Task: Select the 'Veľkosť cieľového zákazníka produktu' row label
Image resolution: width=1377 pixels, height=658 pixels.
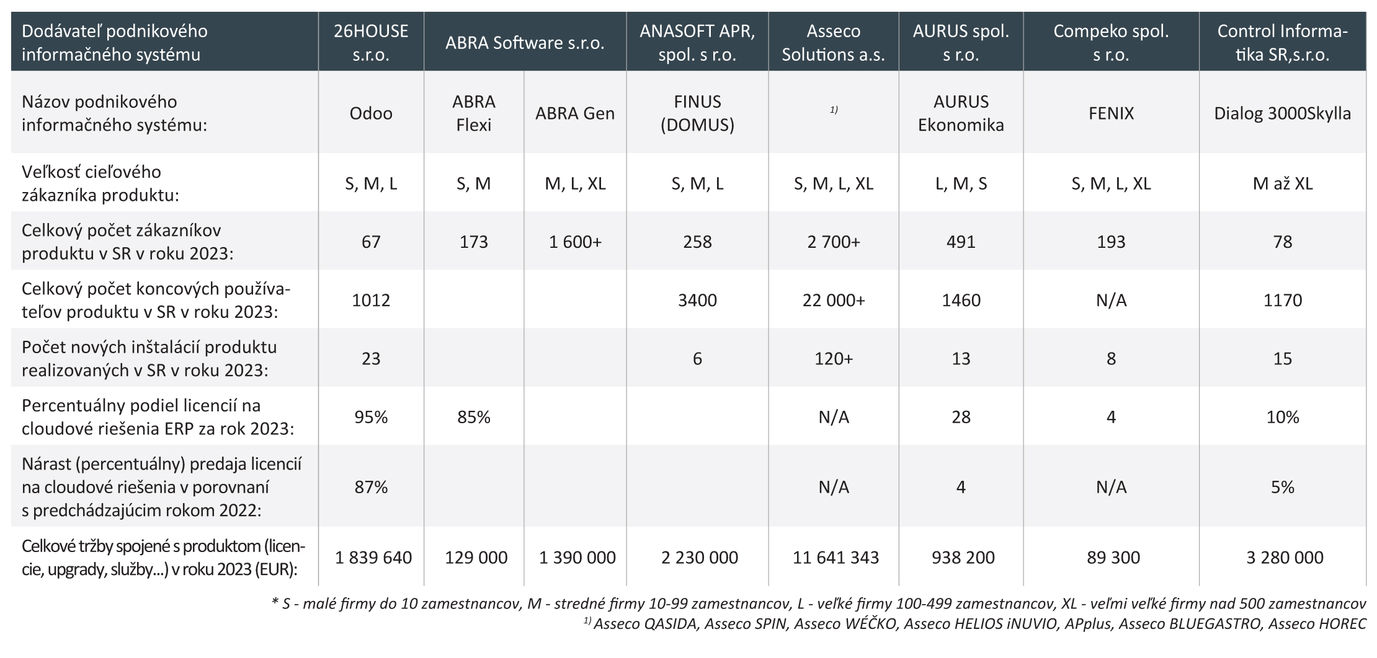Action: pyautogui.click(x=100, y=183)
